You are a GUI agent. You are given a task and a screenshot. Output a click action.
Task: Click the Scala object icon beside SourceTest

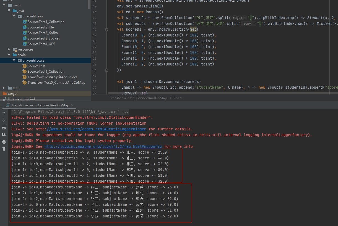(x=25, y=66)
